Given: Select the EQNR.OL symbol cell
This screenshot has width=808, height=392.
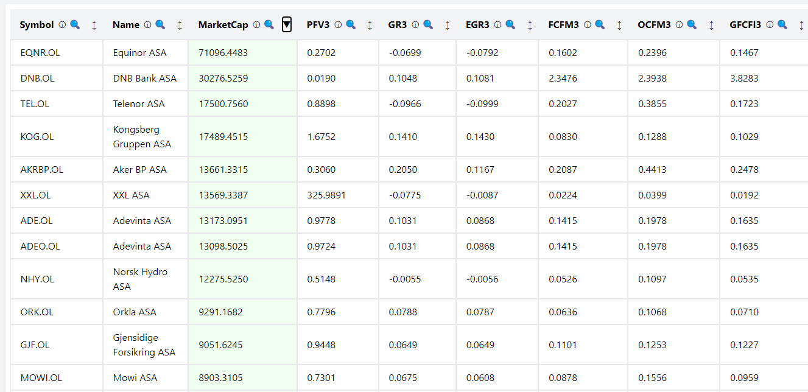Looking at the screenshot, I should 40,53.
